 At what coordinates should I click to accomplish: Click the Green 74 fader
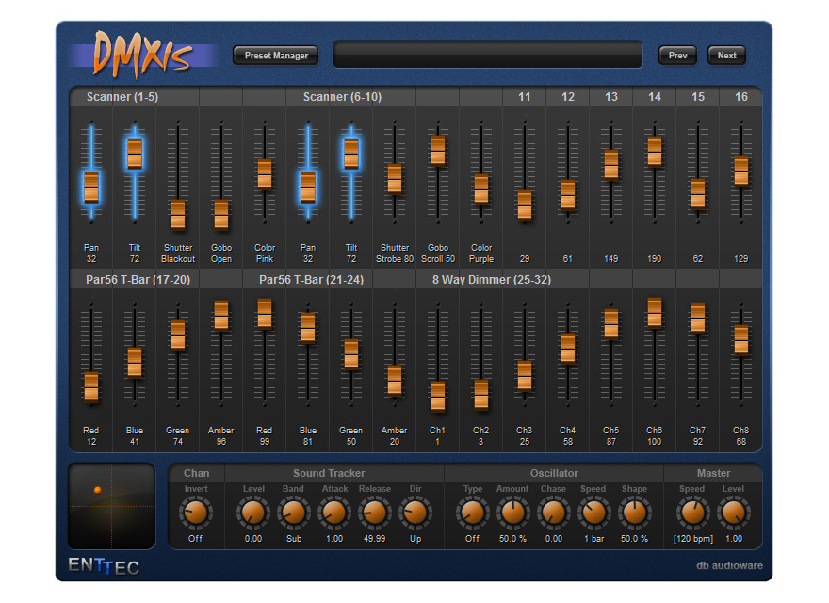point(178,334)
